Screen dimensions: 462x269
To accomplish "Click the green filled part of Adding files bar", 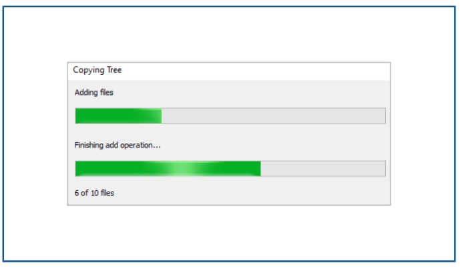I will [x=118, y=115].
